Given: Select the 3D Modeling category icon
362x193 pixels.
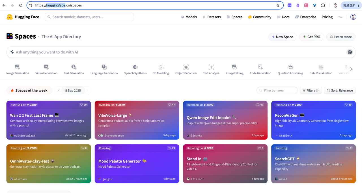Looking at the screenshot, I should pos(161,67).
